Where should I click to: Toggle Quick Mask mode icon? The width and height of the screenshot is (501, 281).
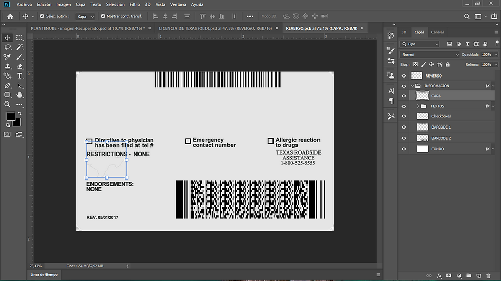(x=7, y=134)
